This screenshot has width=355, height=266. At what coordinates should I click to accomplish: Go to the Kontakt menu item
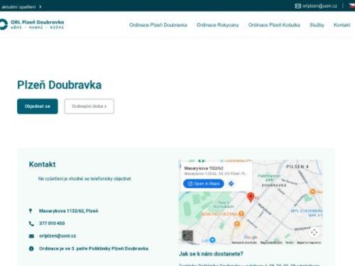point(342,25)
